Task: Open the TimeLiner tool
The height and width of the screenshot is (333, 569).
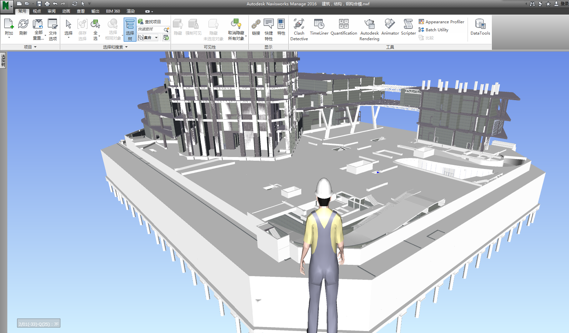Action: [x=319, y=27]
